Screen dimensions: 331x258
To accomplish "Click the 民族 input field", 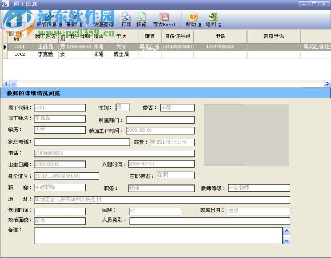I will (x=155, y=211).
